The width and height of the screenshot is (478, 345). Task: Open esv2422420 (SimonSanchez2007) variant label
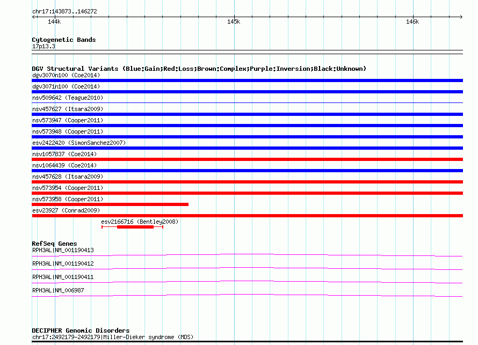tap(79, 143)
